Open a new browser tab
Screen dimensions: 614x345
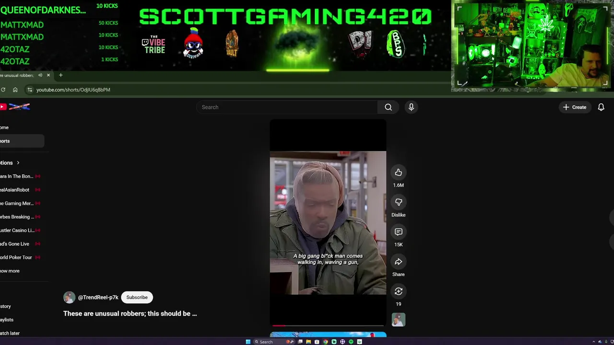60,75
